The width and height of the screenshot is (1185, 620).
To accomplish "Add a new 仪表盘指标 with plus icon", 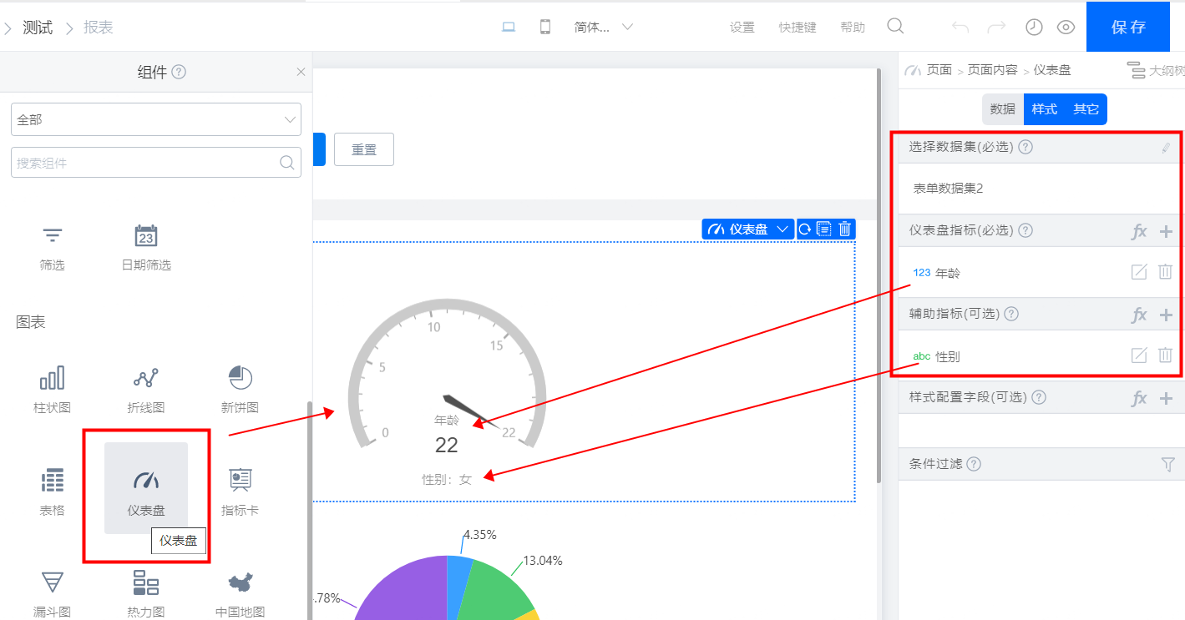I will 1167,231.
